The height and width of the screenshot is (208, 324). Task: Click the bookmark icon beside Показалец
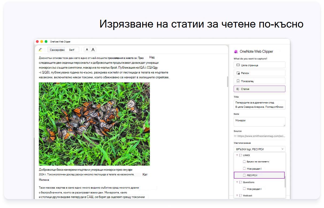click(238, 81)
